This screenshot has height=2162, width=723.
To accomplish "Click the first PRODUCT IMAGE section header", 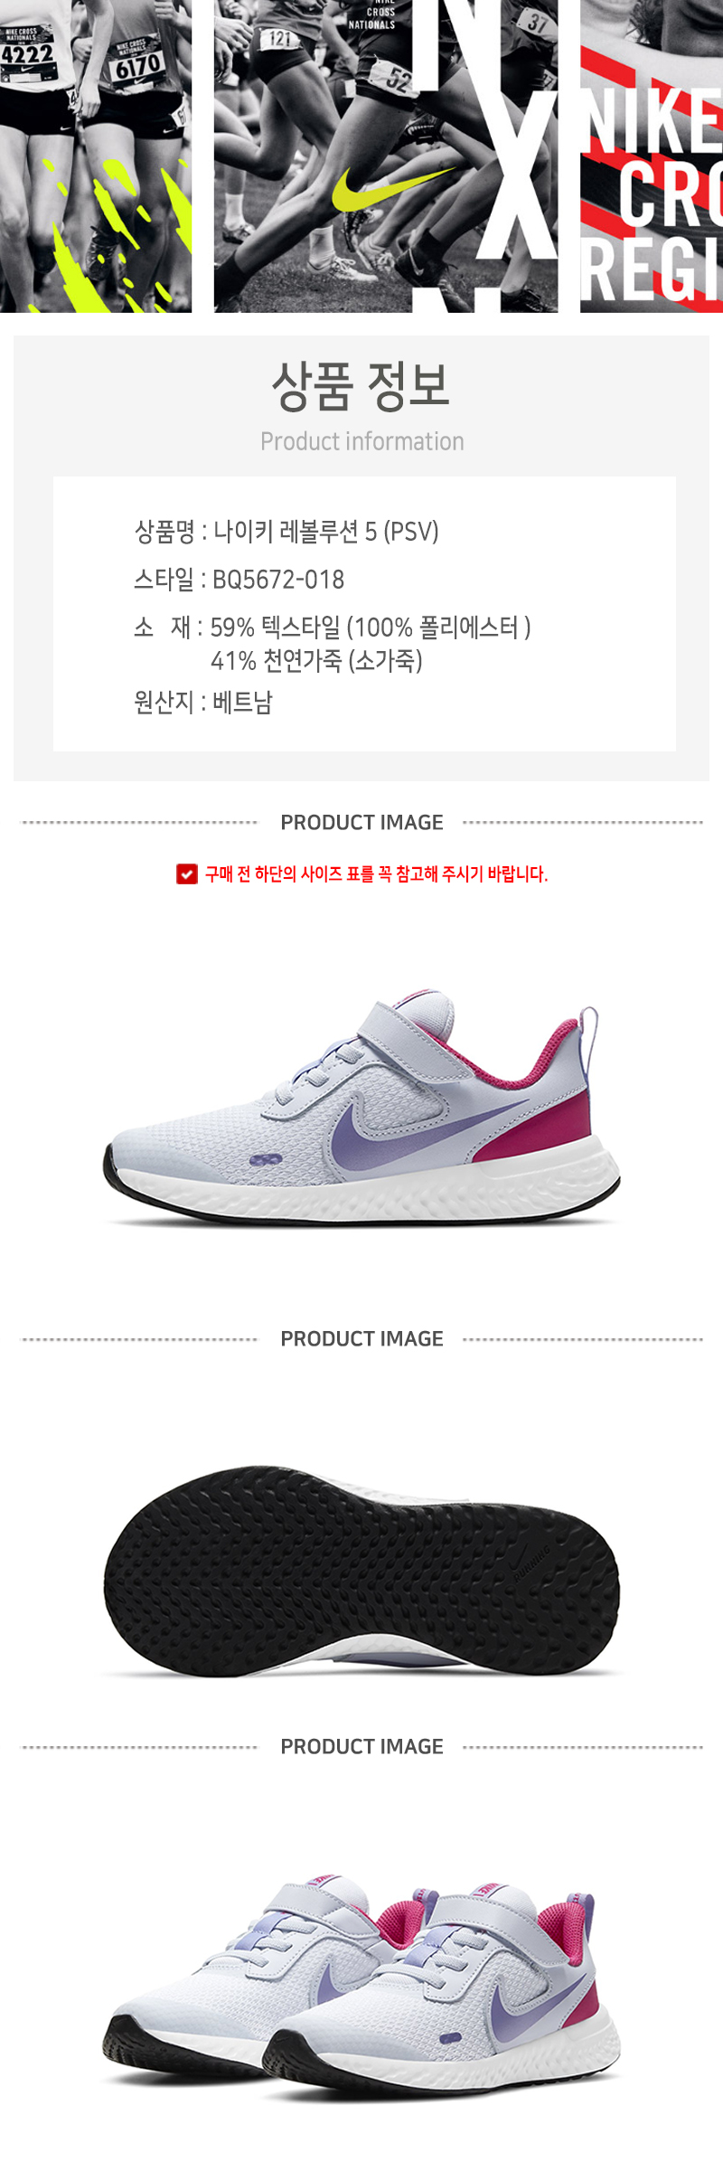I will coord(361,822).
